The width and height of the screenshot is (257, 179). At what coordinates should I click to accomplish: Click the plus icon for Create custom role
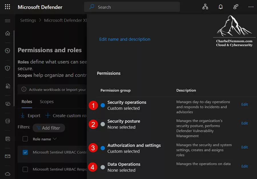48,115
